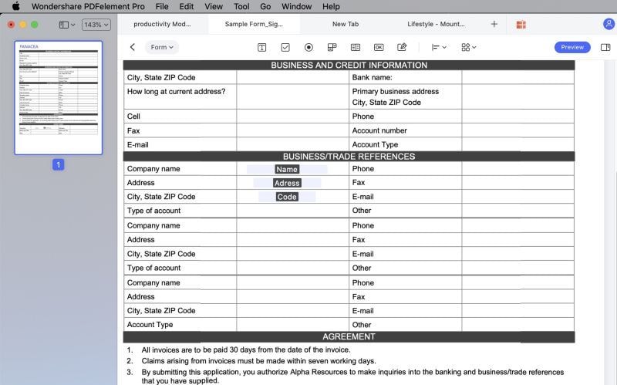This screenshot has height=385, width=617.
Task: Select the Adress form field
Action: click(x=287, y=183)
